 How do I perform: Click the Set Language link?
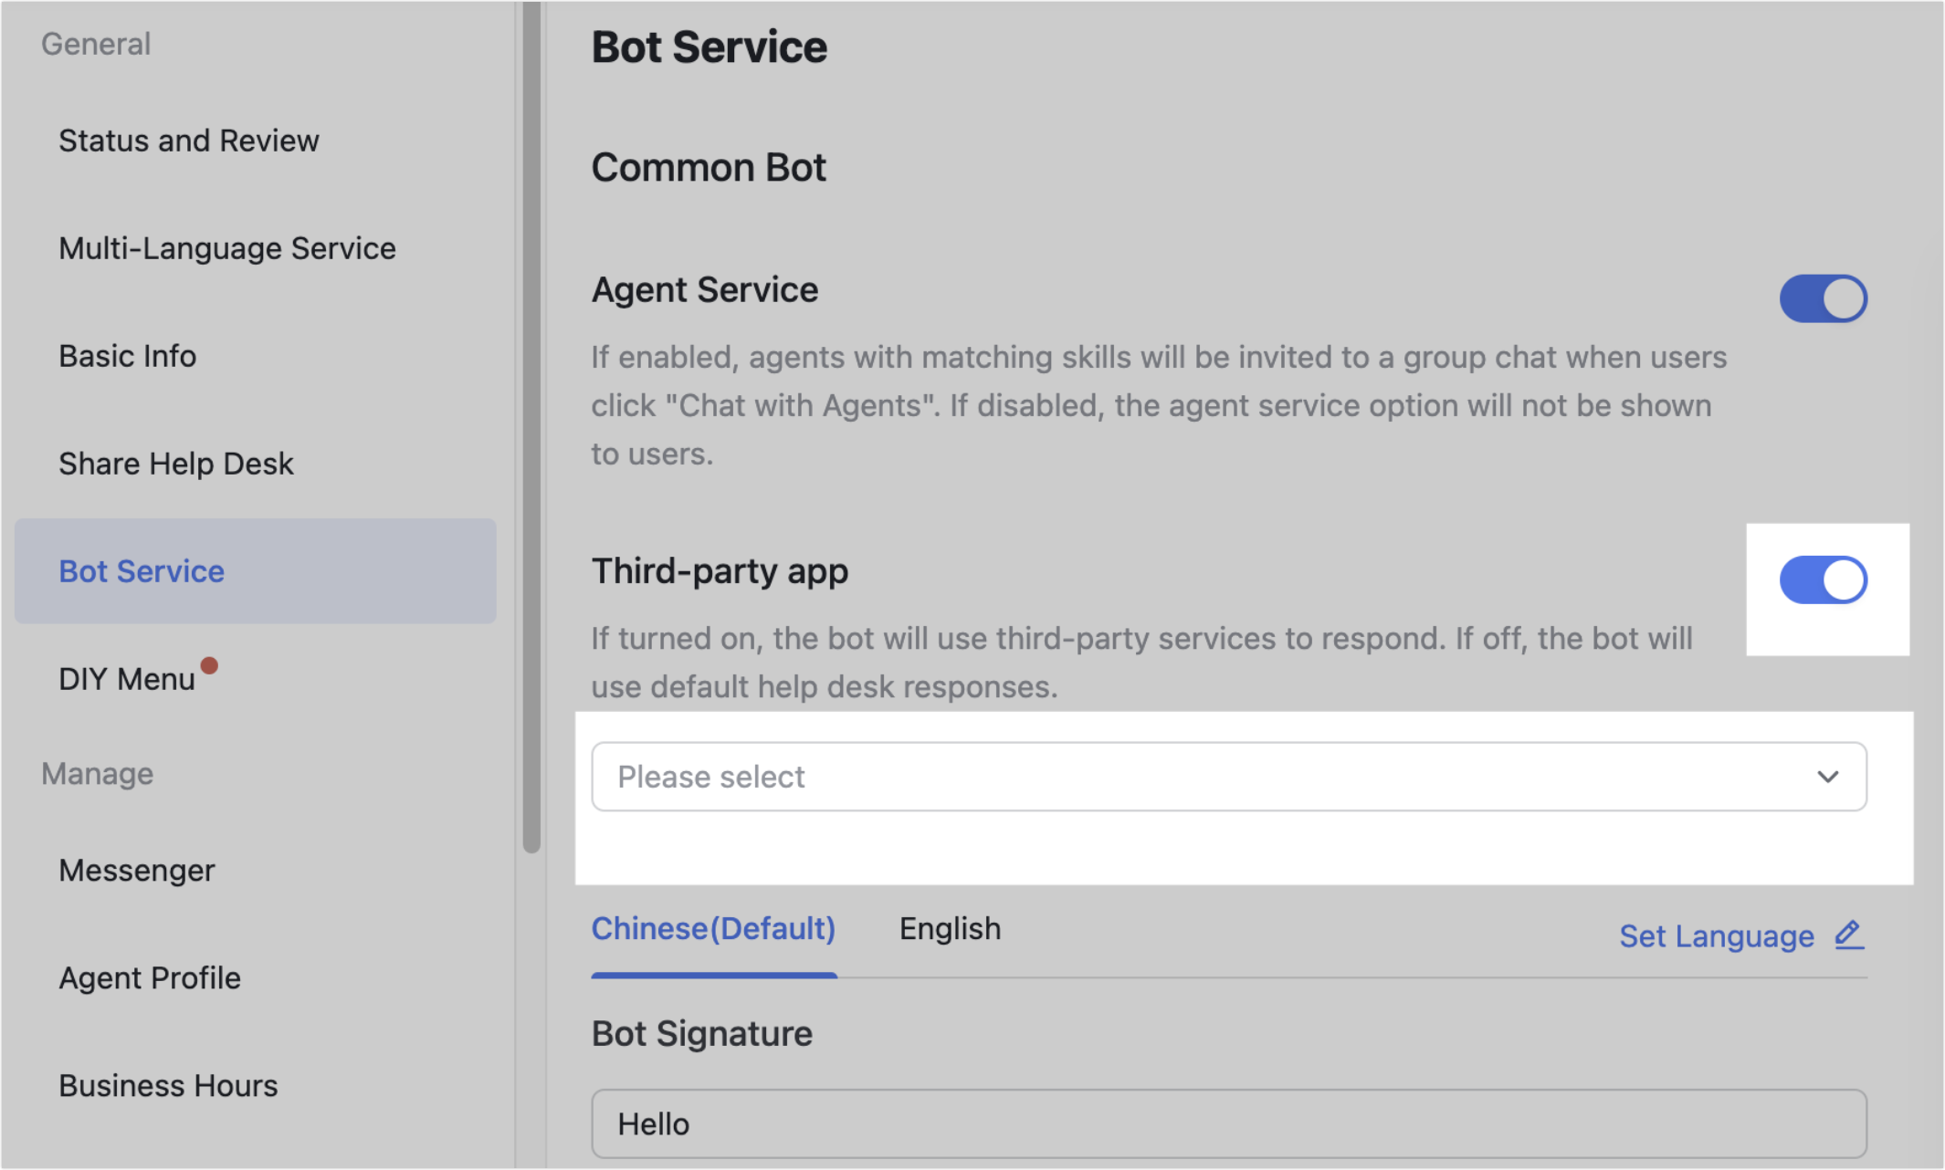pos(1716,935)
